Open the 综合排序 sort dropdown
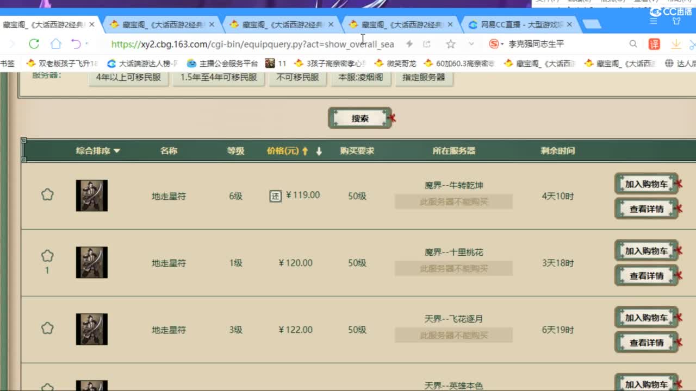 pyautogui.click(x=98, y=151)
